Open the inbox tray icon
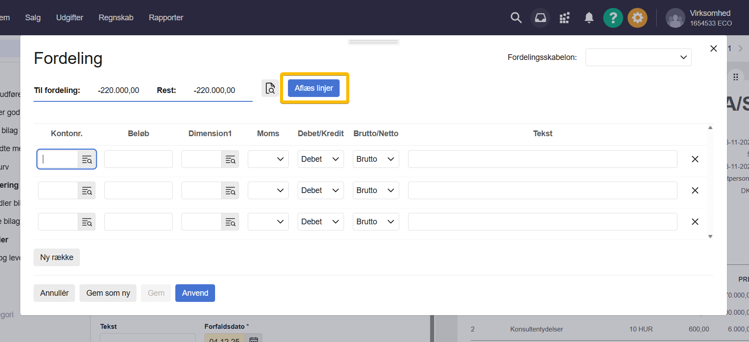 [x=540, y=18]
